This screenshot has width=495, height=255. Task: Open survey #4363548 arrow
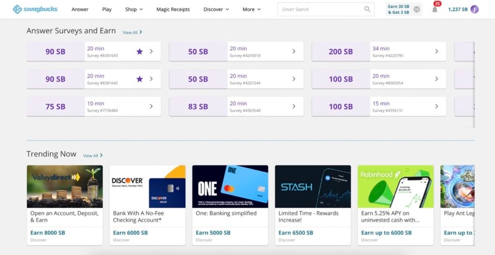[294, 107]
